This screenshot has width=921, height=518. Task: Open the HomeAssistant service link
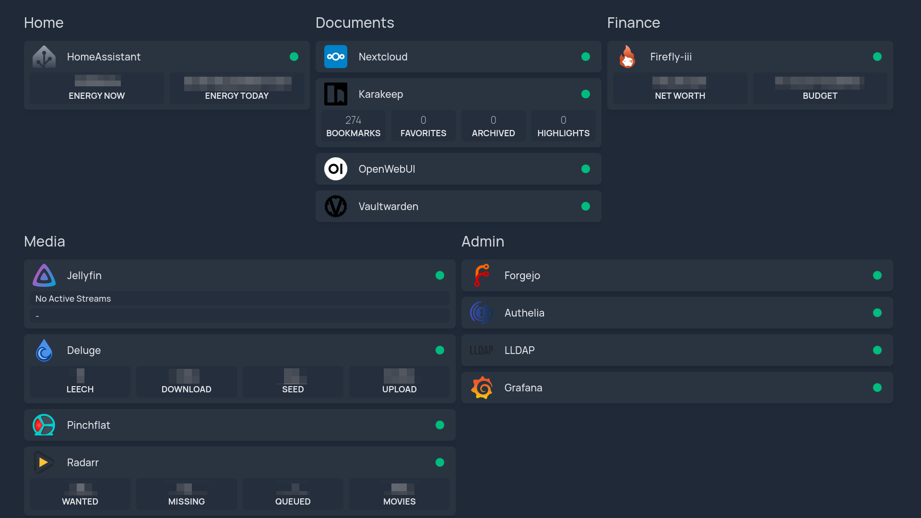[x=104, y=57]
